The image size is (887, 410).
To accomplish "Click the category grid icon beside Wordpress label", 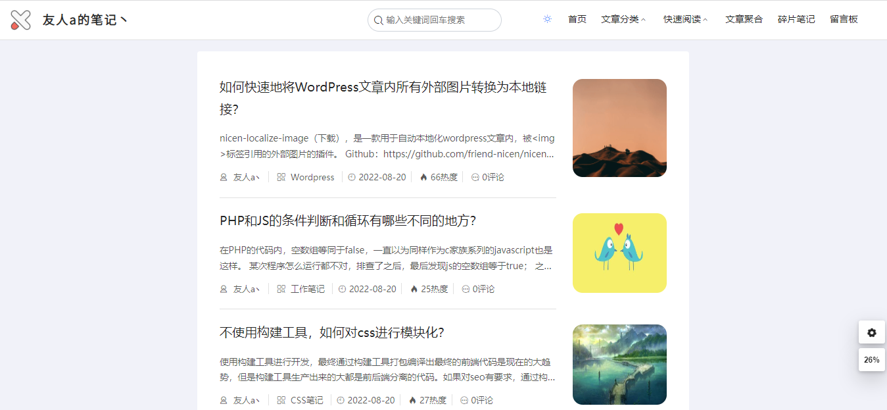I will pos(281,177).
